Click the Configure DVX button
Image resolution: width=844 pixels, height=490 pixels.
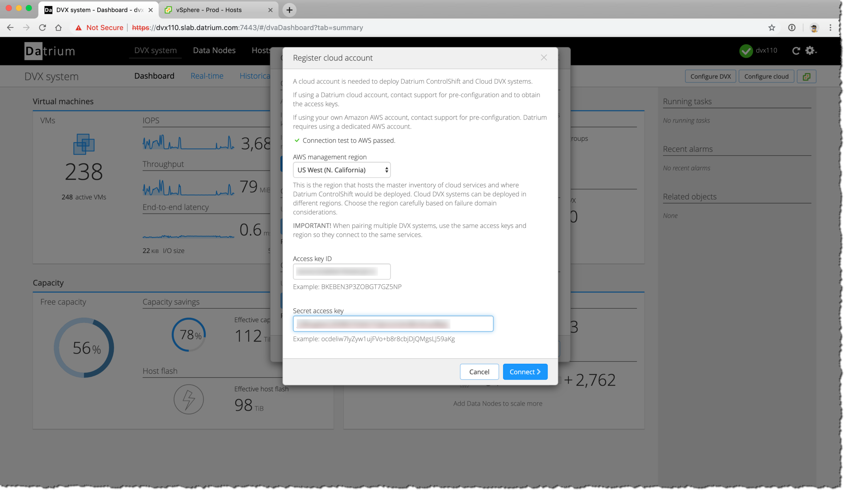[x=710, y=77]
